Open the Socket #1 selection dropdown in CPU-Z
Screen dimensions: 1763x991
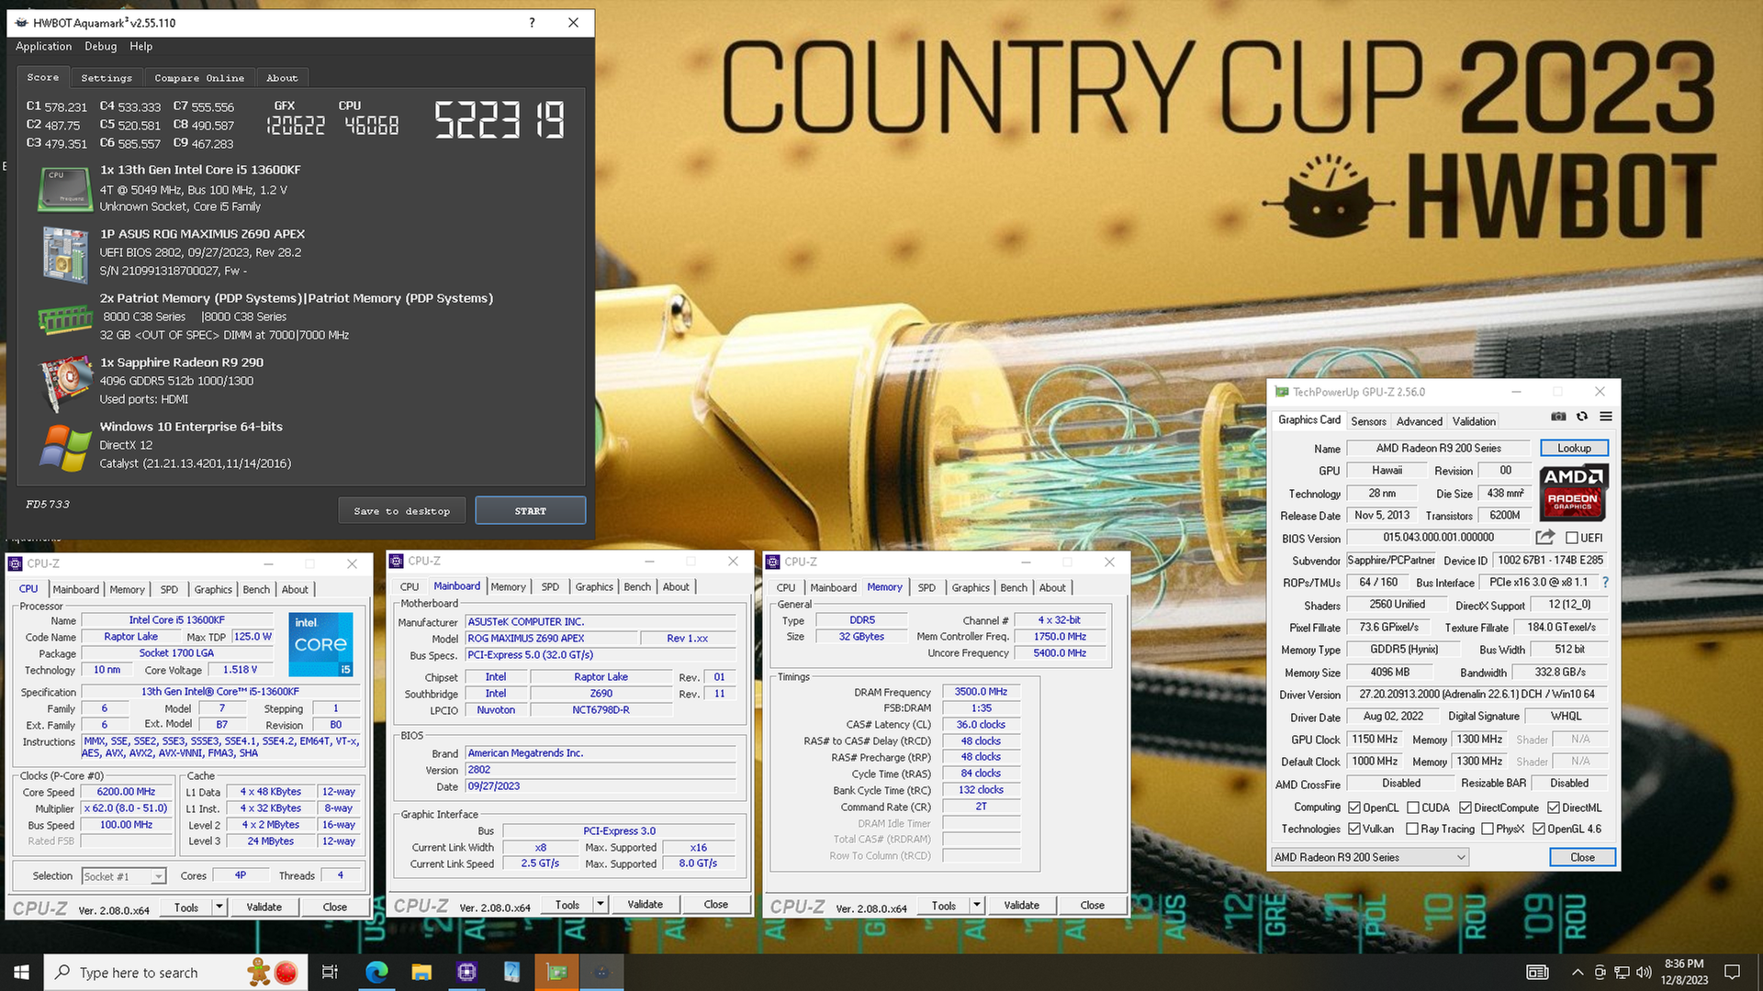coord(124,876)
